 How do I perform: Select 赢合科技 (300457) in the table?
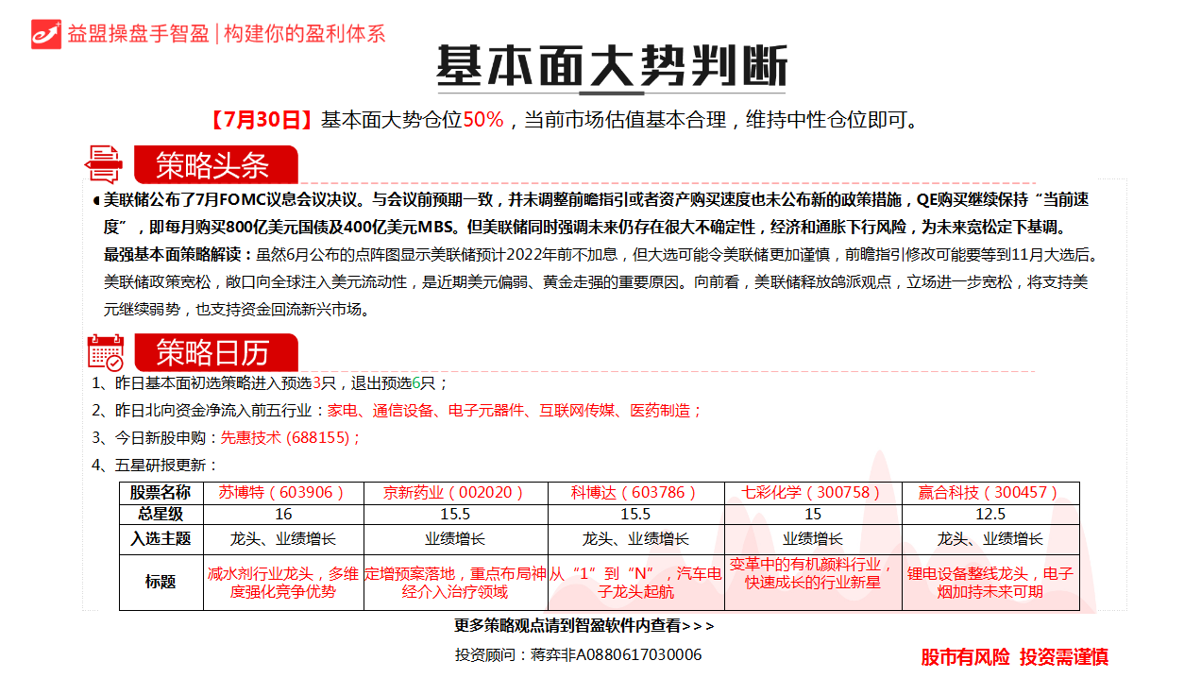990,492
